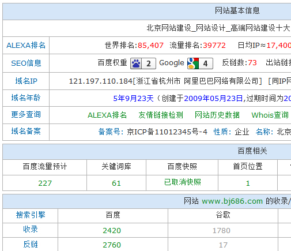Click the 收录 row label
The width and height of the screenshot is (291, 251).
click(x=31, y=229)
